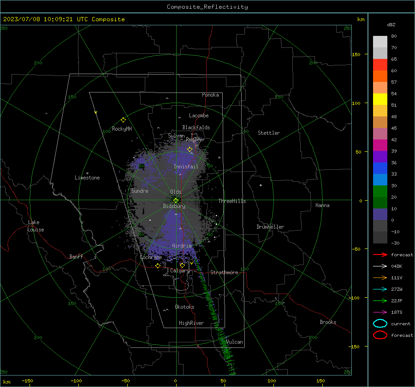Click the Strathmore label
This screenshot has height=387, width=415.
(x=224, y=272)
